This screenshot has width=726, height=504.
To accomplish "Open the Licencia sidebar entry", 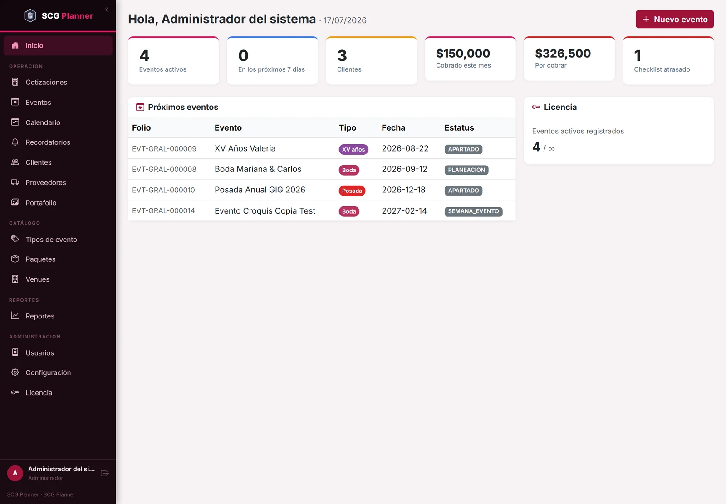I will pyautogui.click(x=58, y=392).
